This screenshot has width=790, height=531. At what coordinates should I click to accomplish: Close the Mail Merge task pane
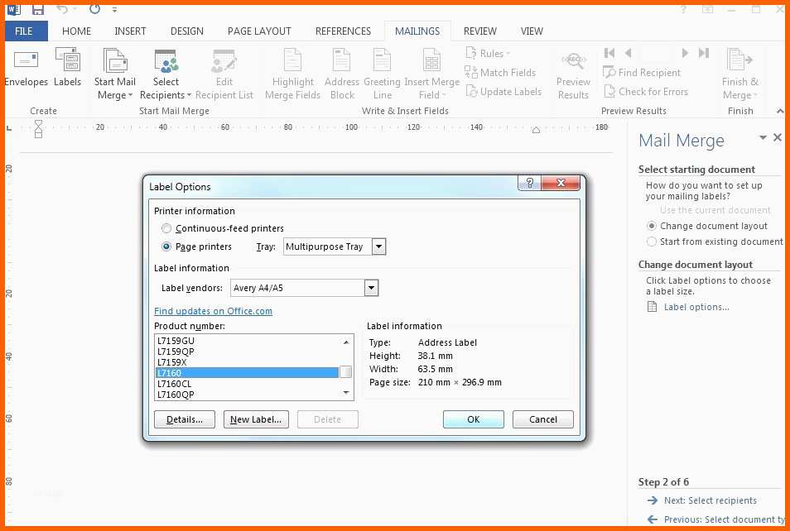[778, 137]
